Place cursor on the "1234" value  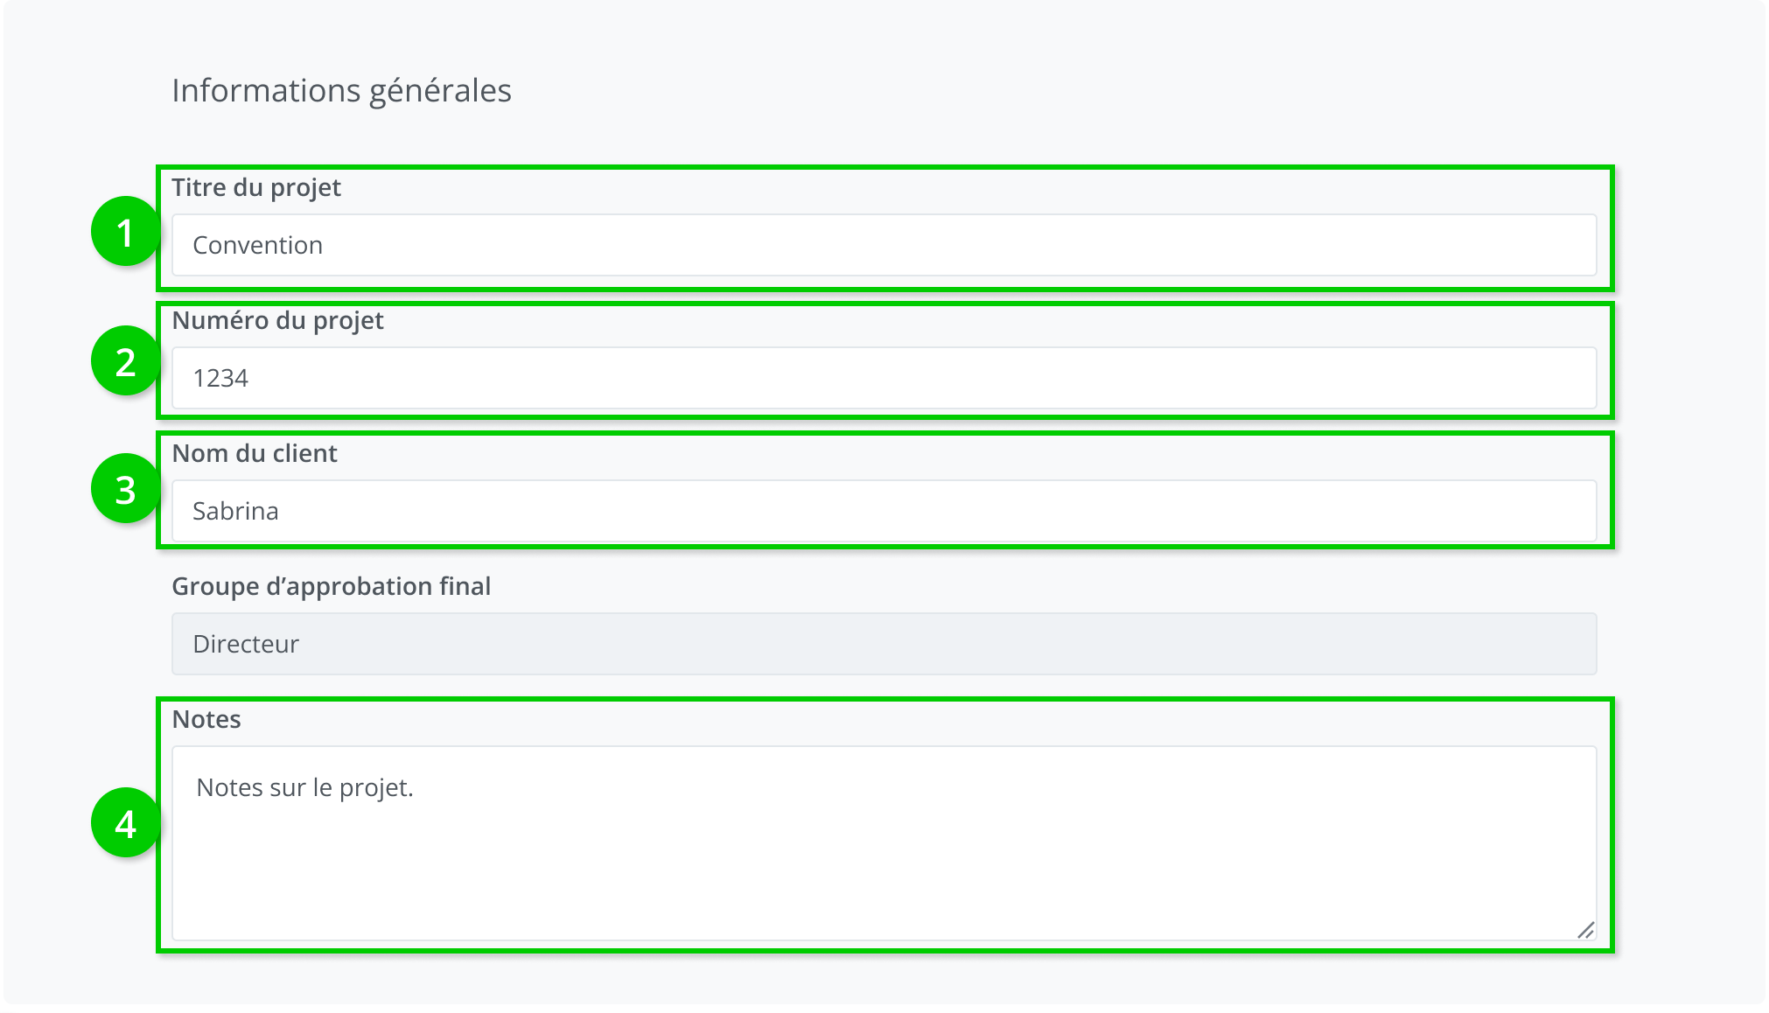pos(220,379)
